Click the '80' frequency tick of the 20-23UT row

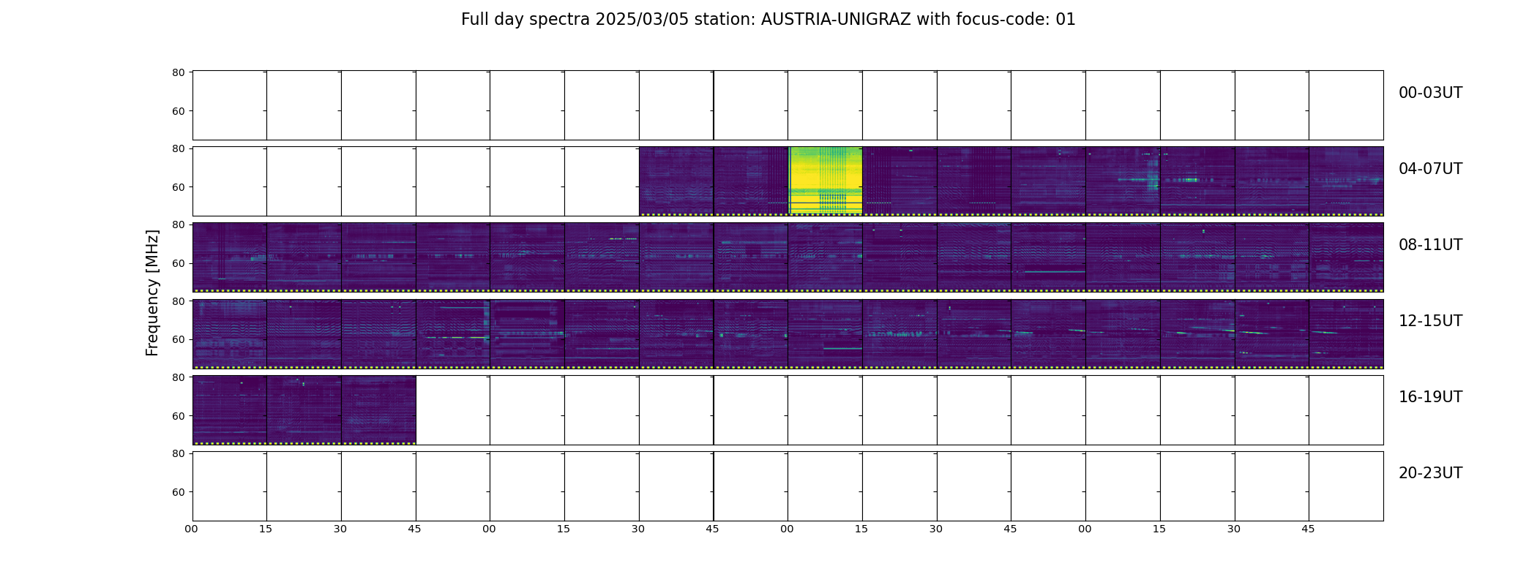[x=178, y=453]
